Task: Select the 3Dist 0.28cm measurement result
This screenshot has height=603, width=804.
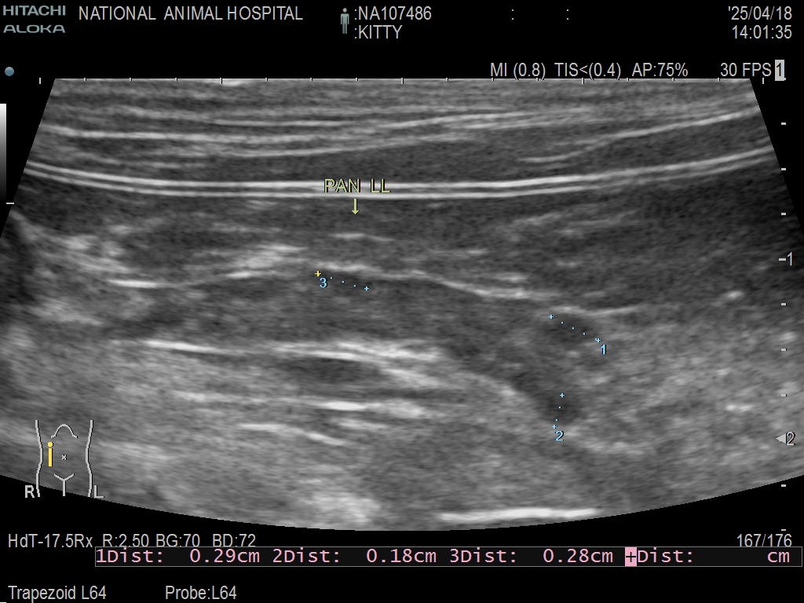Action: [531, 557]
